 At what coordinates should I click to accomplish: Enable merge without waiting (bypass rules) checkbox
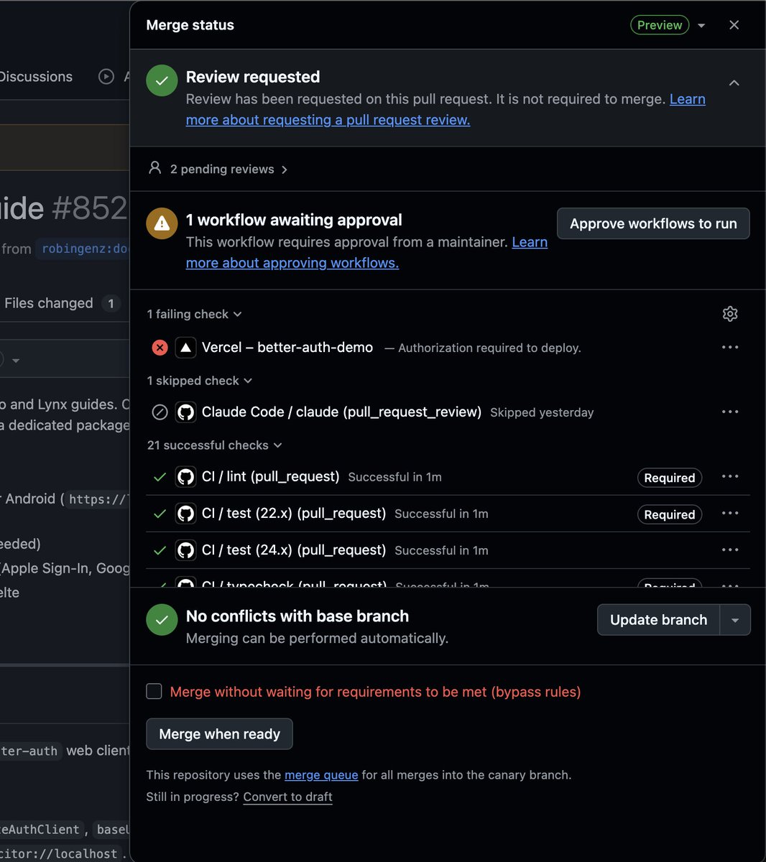tap(154, 691)
